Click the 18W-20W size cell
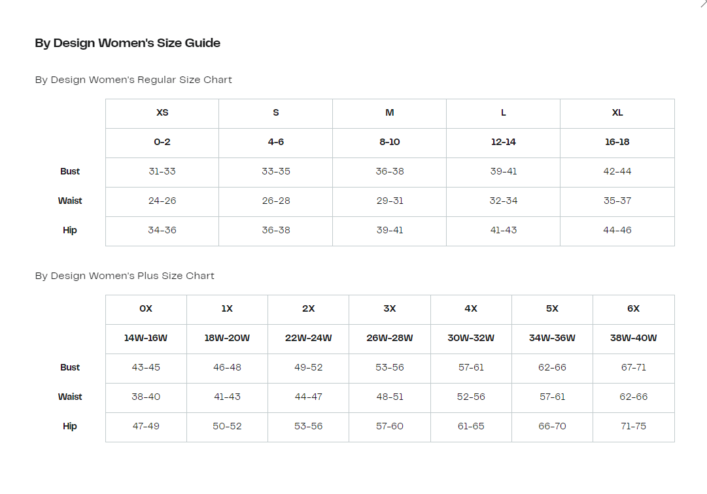This screenshot has height=494, width=707. [227, 338]
